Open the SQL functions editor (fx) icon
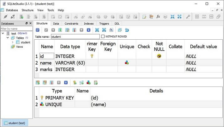The height and width of the screenshot is (127, 224). (158, 17)
